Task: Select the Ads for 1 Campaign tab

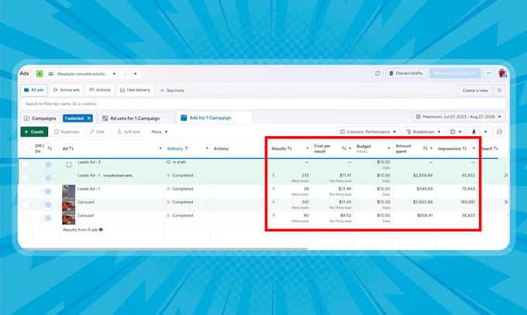Action: pos(215,118)
